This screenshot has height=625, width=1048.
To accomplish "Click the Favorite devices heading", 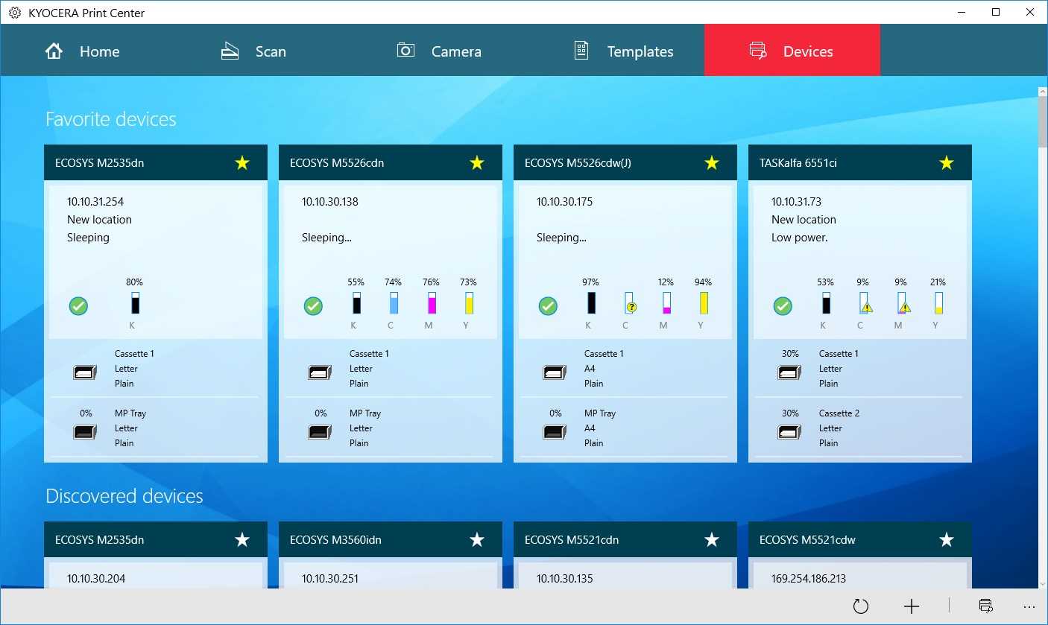I will (x=111, y=119).
